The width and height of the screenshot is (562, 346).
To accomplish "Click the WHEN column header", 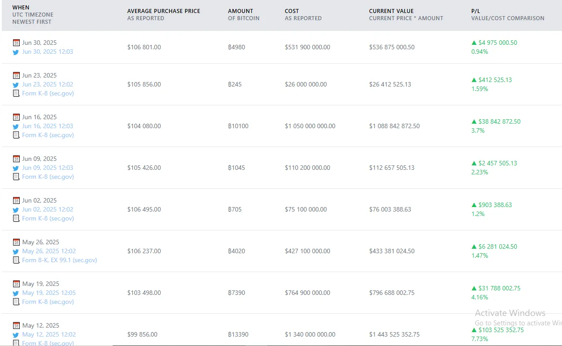I will click(x=21, y=8).
